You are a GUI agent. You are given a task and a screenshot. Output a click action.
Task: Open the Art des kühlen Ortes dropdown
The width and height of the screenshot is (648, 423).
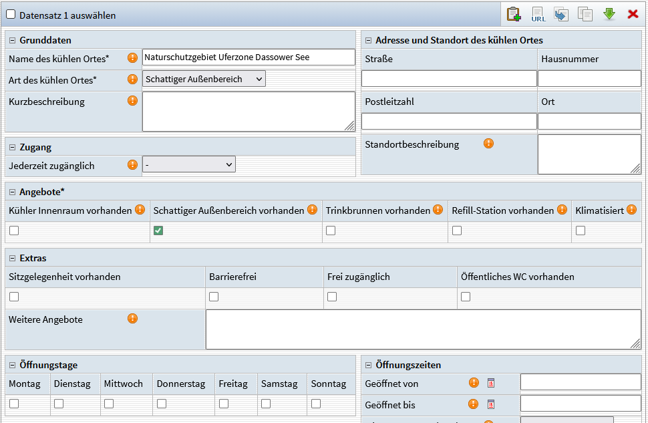(204, 79)
